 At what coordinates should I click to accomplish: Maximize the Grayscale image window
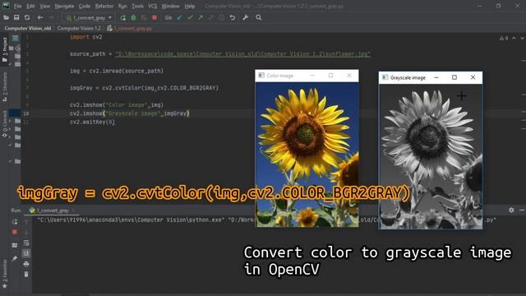pos(454,77)
